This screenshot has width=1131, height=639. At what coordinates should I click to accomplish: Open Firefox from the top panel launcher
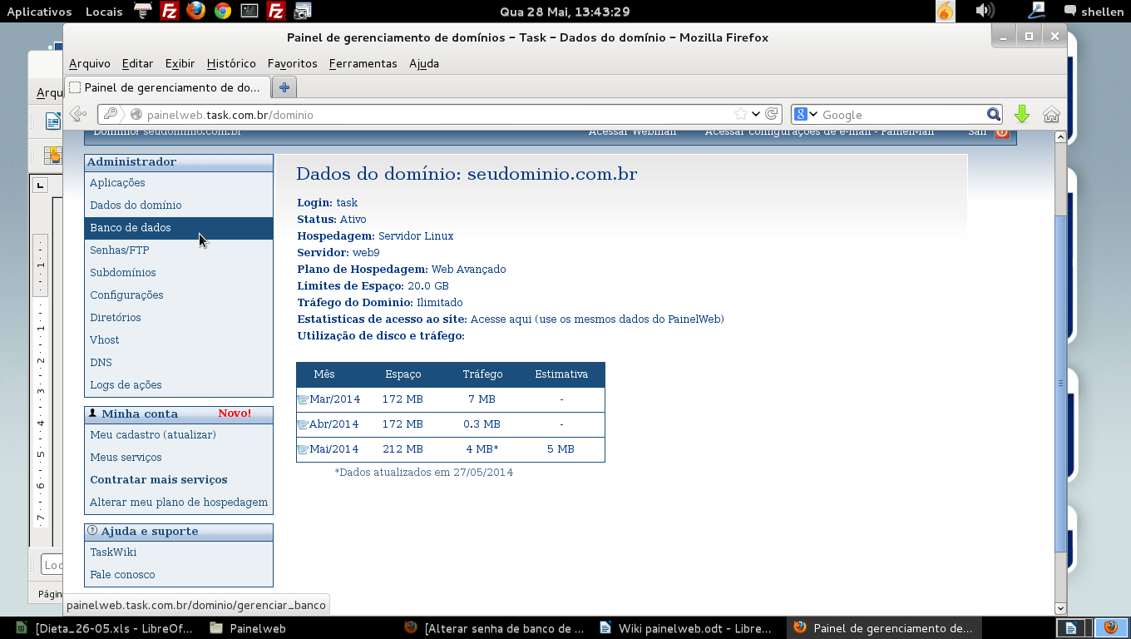195,11
